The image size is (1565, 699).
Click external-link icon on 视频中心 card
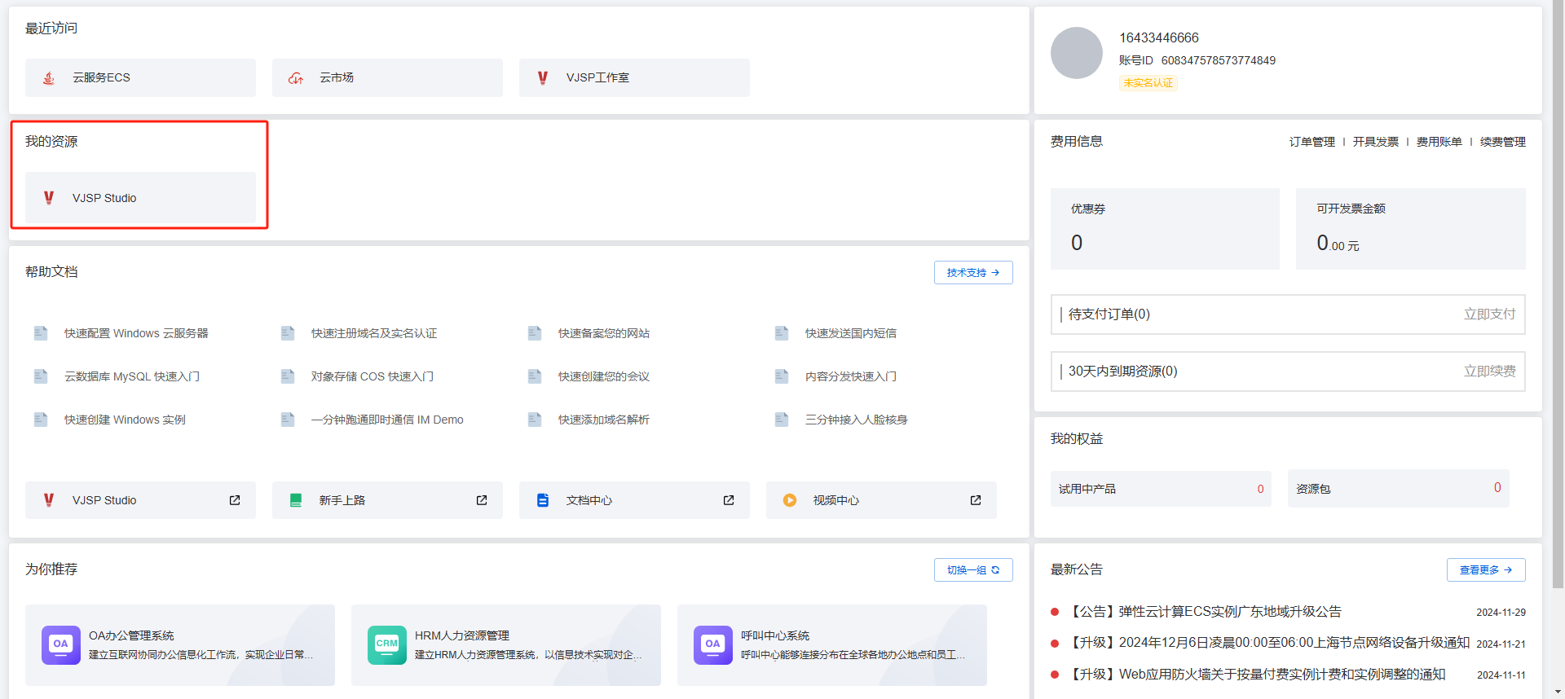pos(976,500)
